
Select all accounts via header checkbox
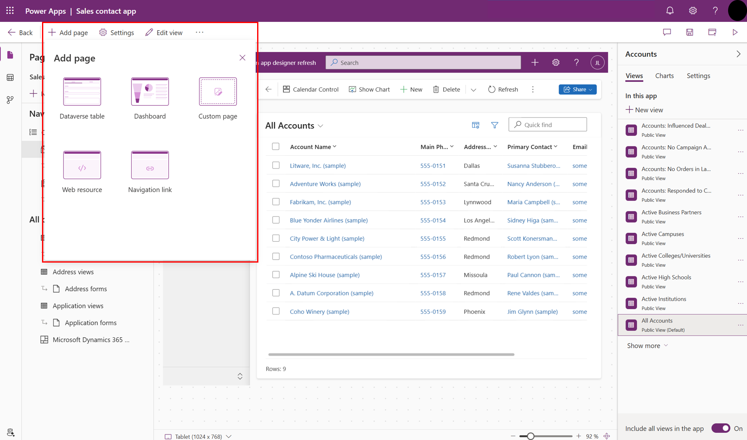[x=276, y=146]
